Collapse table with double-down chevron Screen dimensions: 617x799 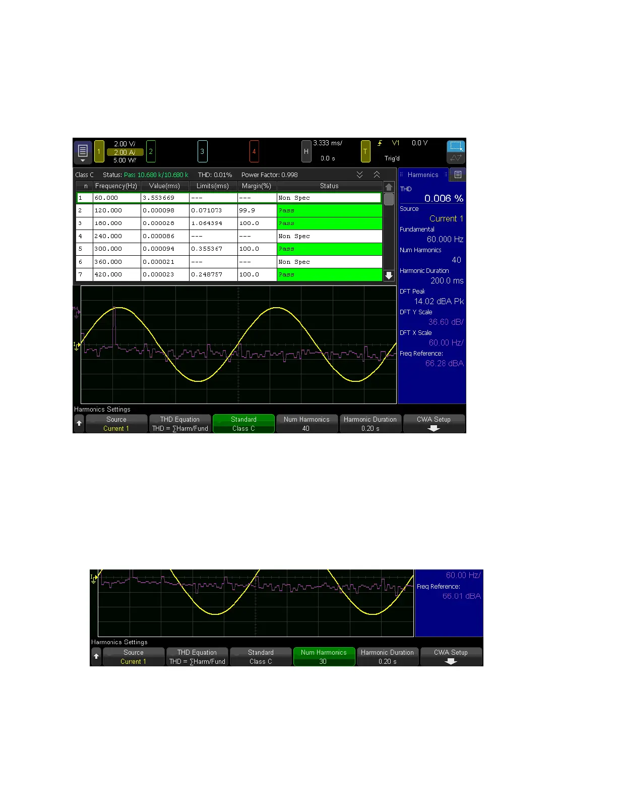click(x=359, y=175)
